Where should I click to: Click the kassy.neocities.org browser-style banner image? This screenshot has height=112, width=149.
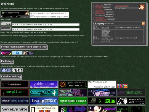[15, 14]
